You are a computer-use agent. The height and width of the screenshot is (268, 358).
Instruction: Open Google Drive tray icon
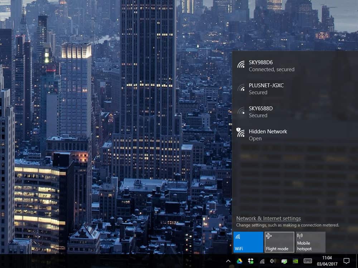pos(240,261)
